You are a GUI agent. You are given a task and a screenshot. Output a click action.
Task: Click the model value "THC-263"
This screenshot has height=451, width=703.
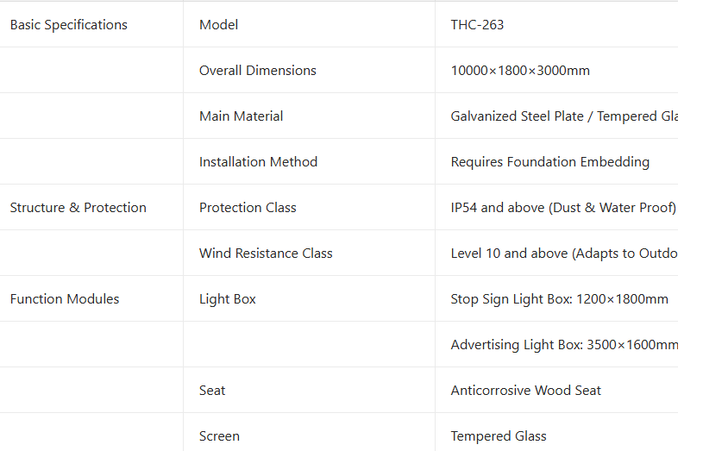click(x=477, y=25)
